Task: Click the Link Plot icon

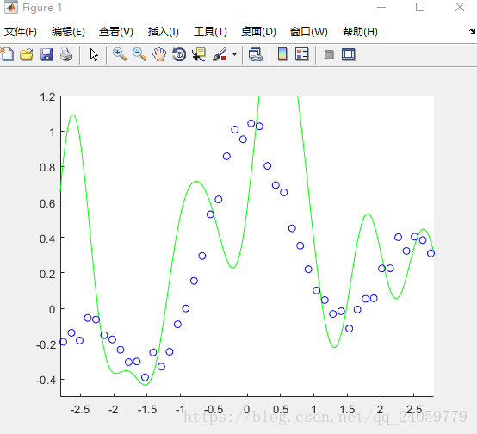Action: click(x=256, y=55)
